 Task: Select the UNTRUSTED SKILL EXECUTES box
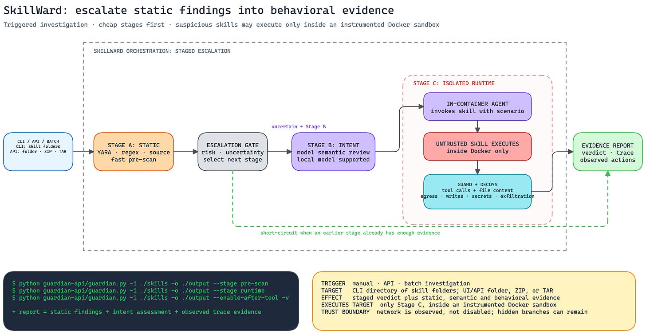(477, 146)
